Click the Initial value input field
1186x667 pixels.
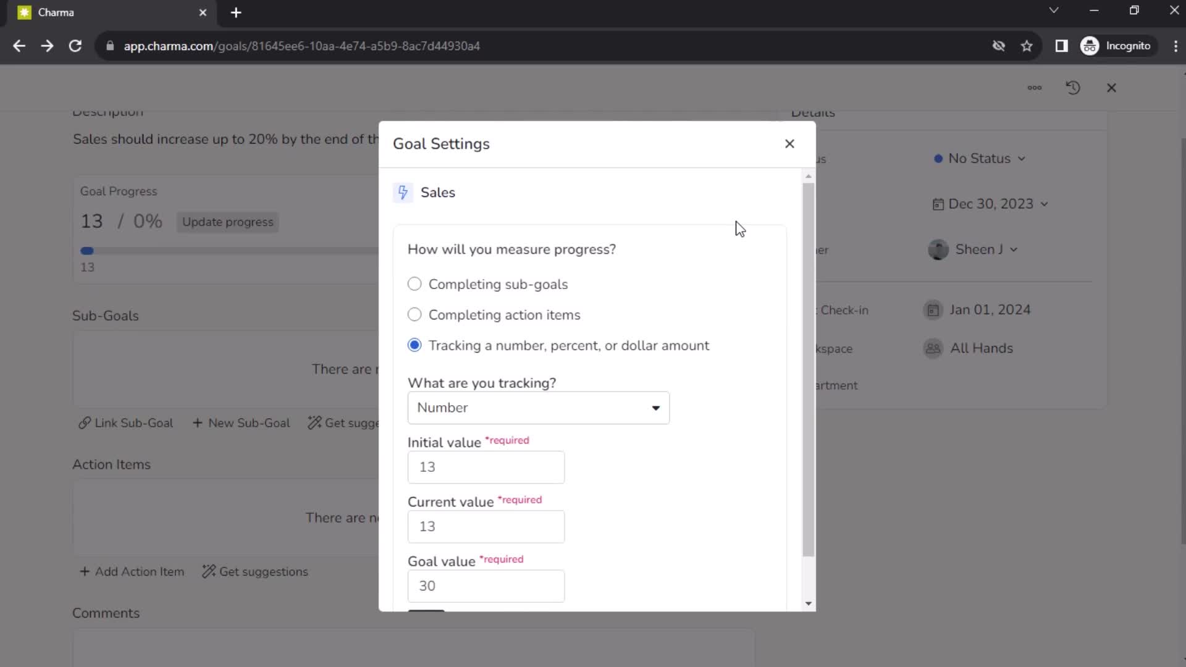click(486, 467)
